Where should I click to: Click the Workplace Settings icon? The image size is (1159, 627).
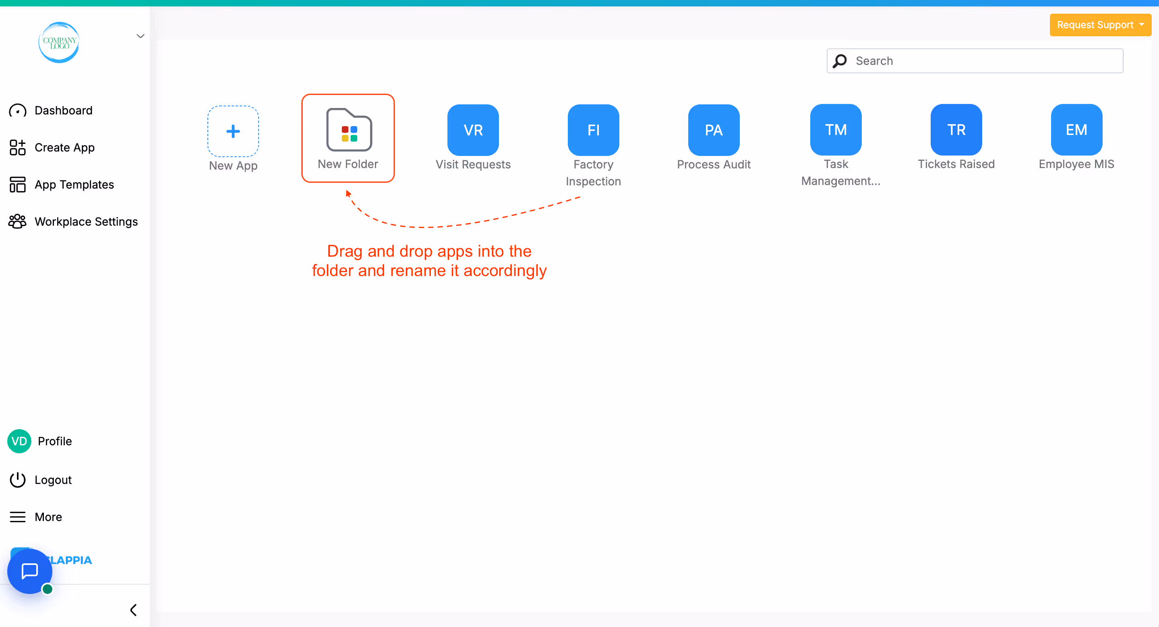click(18, 221)
